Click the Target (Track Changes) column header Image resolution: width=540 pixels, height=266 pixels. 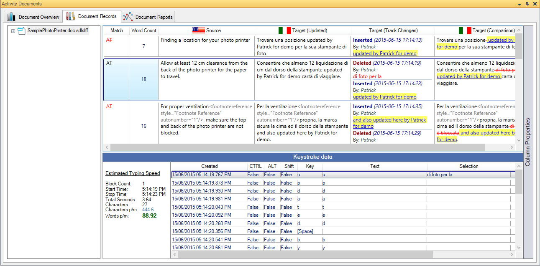pos(393,30)
